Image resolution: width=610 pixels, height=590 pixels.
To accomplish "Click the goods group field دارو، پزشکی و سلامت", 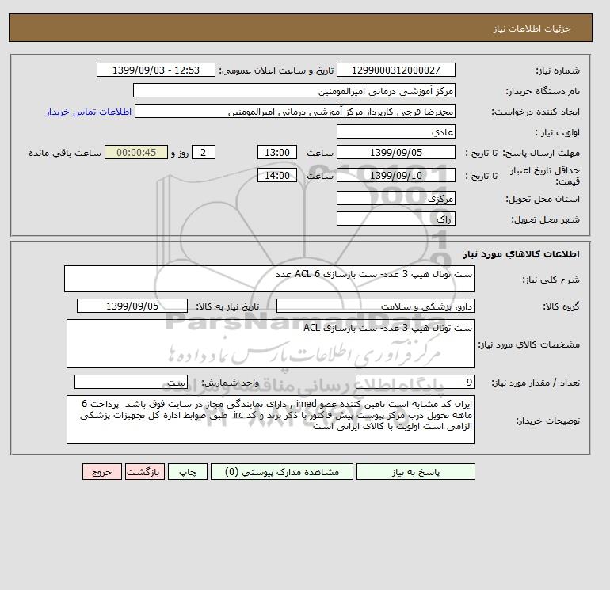I will click(x=375, y=306).
